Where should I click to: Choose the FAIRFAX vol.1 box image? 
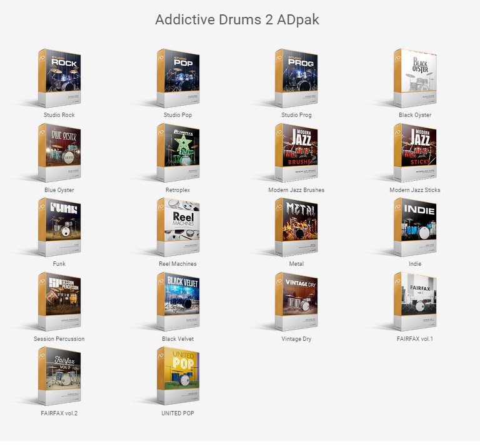[x=415, y=302]
